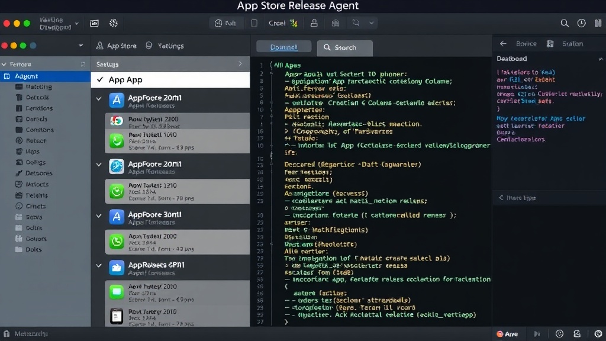Open the Yatlungs tab
The width and height of the screenshot is (606, 341).
165,46
